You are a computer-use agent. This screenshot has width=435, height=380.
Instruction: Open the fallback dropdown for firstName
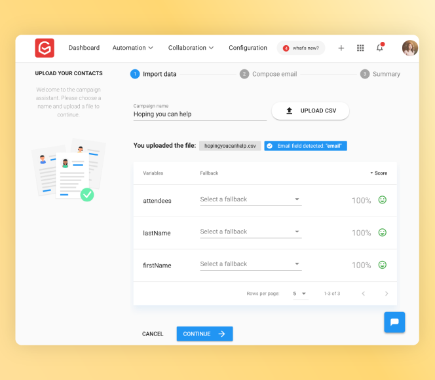pyautogui.click(x=251, y=264)
